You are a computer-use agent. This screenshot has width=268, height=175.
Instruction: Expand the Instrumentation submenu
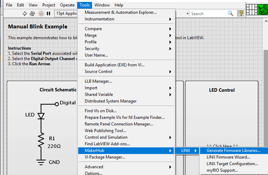coord(126,19)
